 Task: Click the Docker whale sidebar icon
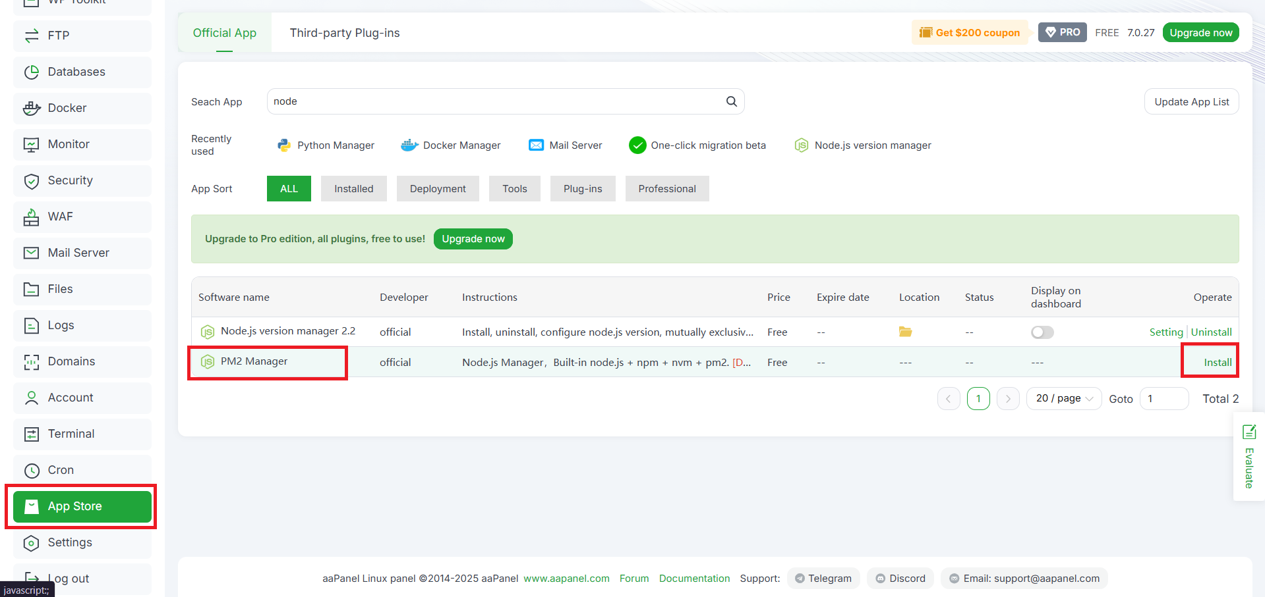tap(32, 108)
